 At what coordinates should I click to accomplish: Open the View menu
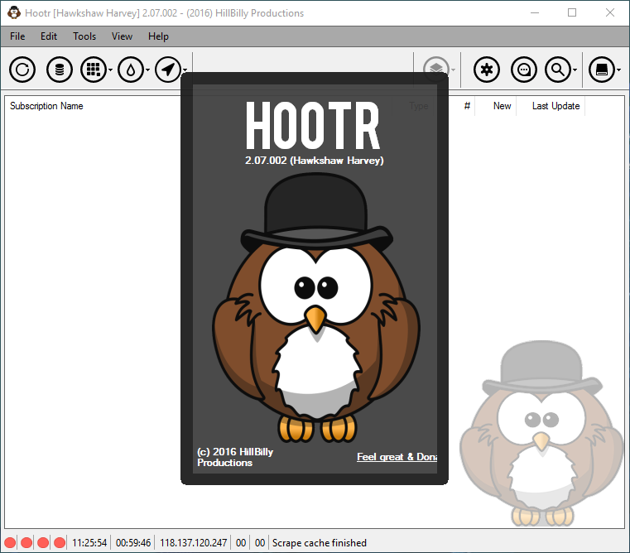[122, 36]
